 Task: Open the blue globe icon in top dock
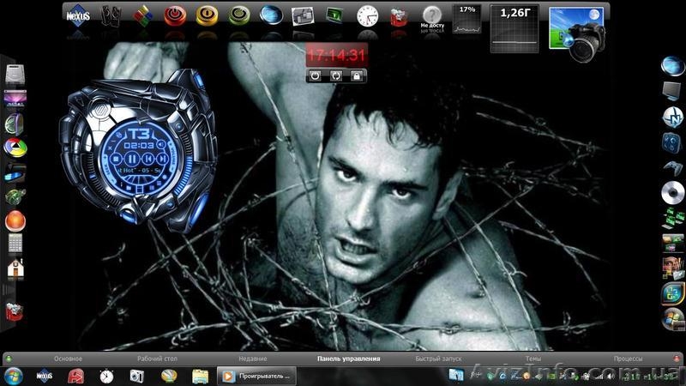(270, 15)
